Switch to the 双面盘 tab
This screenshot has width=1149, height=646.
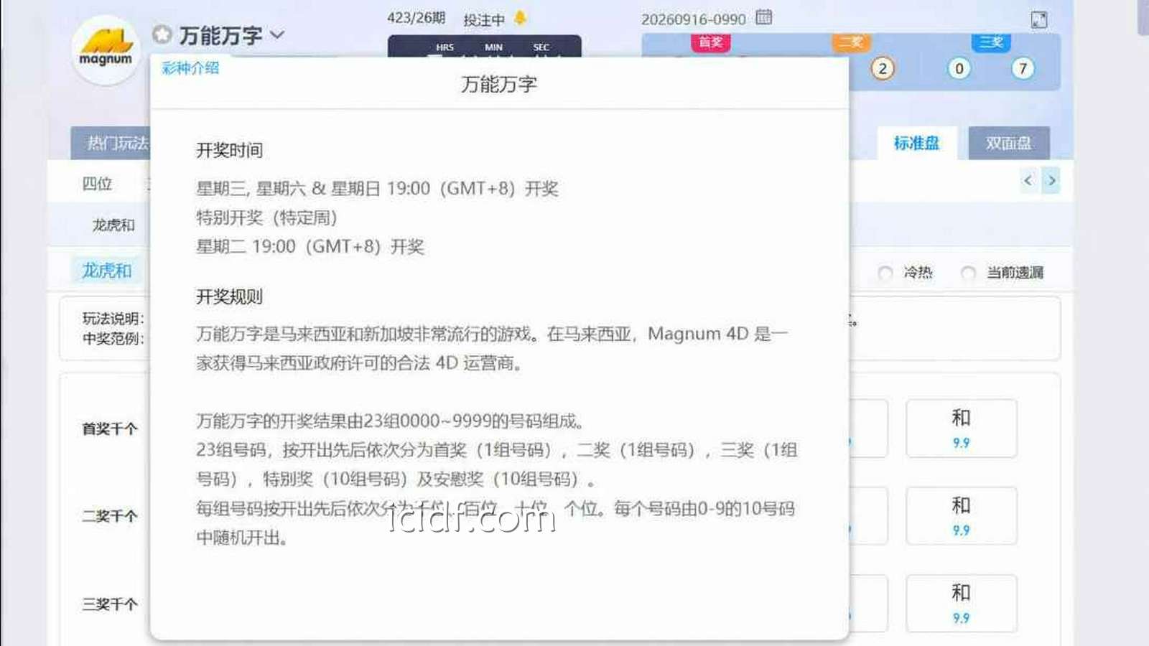click(1008, 143)
